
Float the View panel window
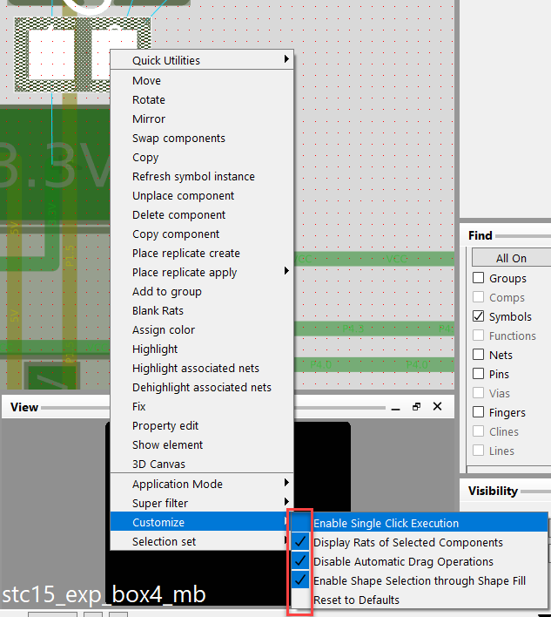(x=416, y=407)
